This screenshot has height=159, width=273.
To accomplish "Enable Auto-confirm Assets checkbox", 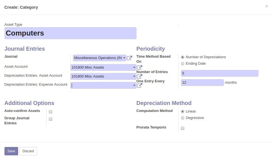I will pos(51,112).
